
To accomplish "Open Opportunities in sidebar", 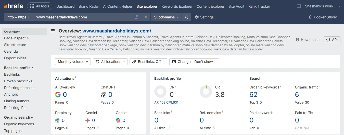I will (x=15, y=58).
